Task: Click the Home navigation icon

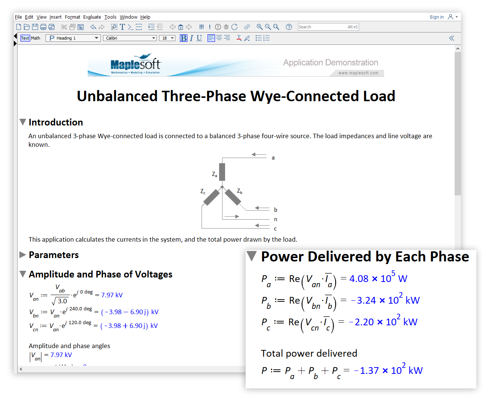Action: (181, 27)
